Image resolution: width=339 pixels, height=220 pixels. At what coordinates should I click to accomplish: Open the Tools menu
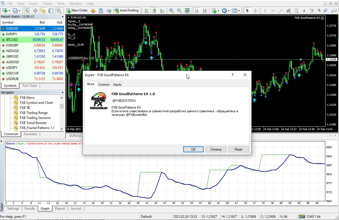coord(61,4)
